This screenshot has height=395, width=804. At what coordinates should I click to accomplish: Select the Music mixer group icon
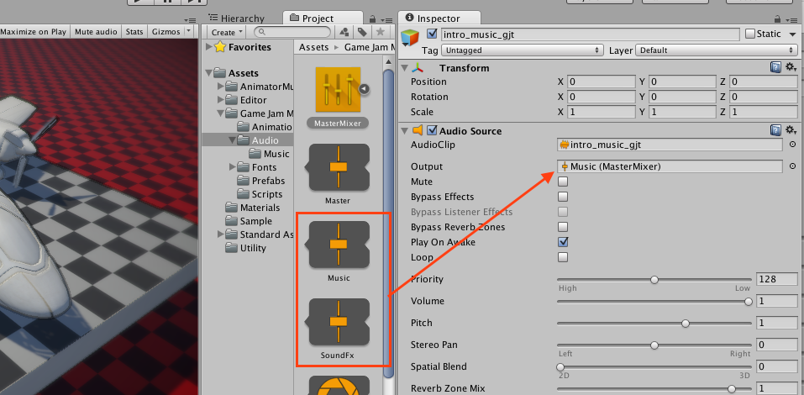coord(338,245)
